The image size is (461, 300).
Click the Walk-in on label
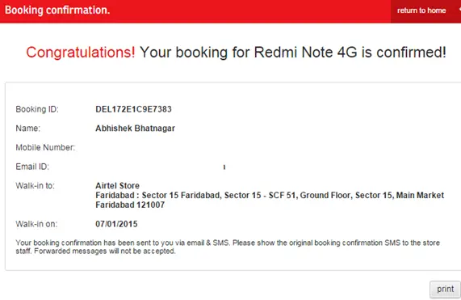pos(36,224)
